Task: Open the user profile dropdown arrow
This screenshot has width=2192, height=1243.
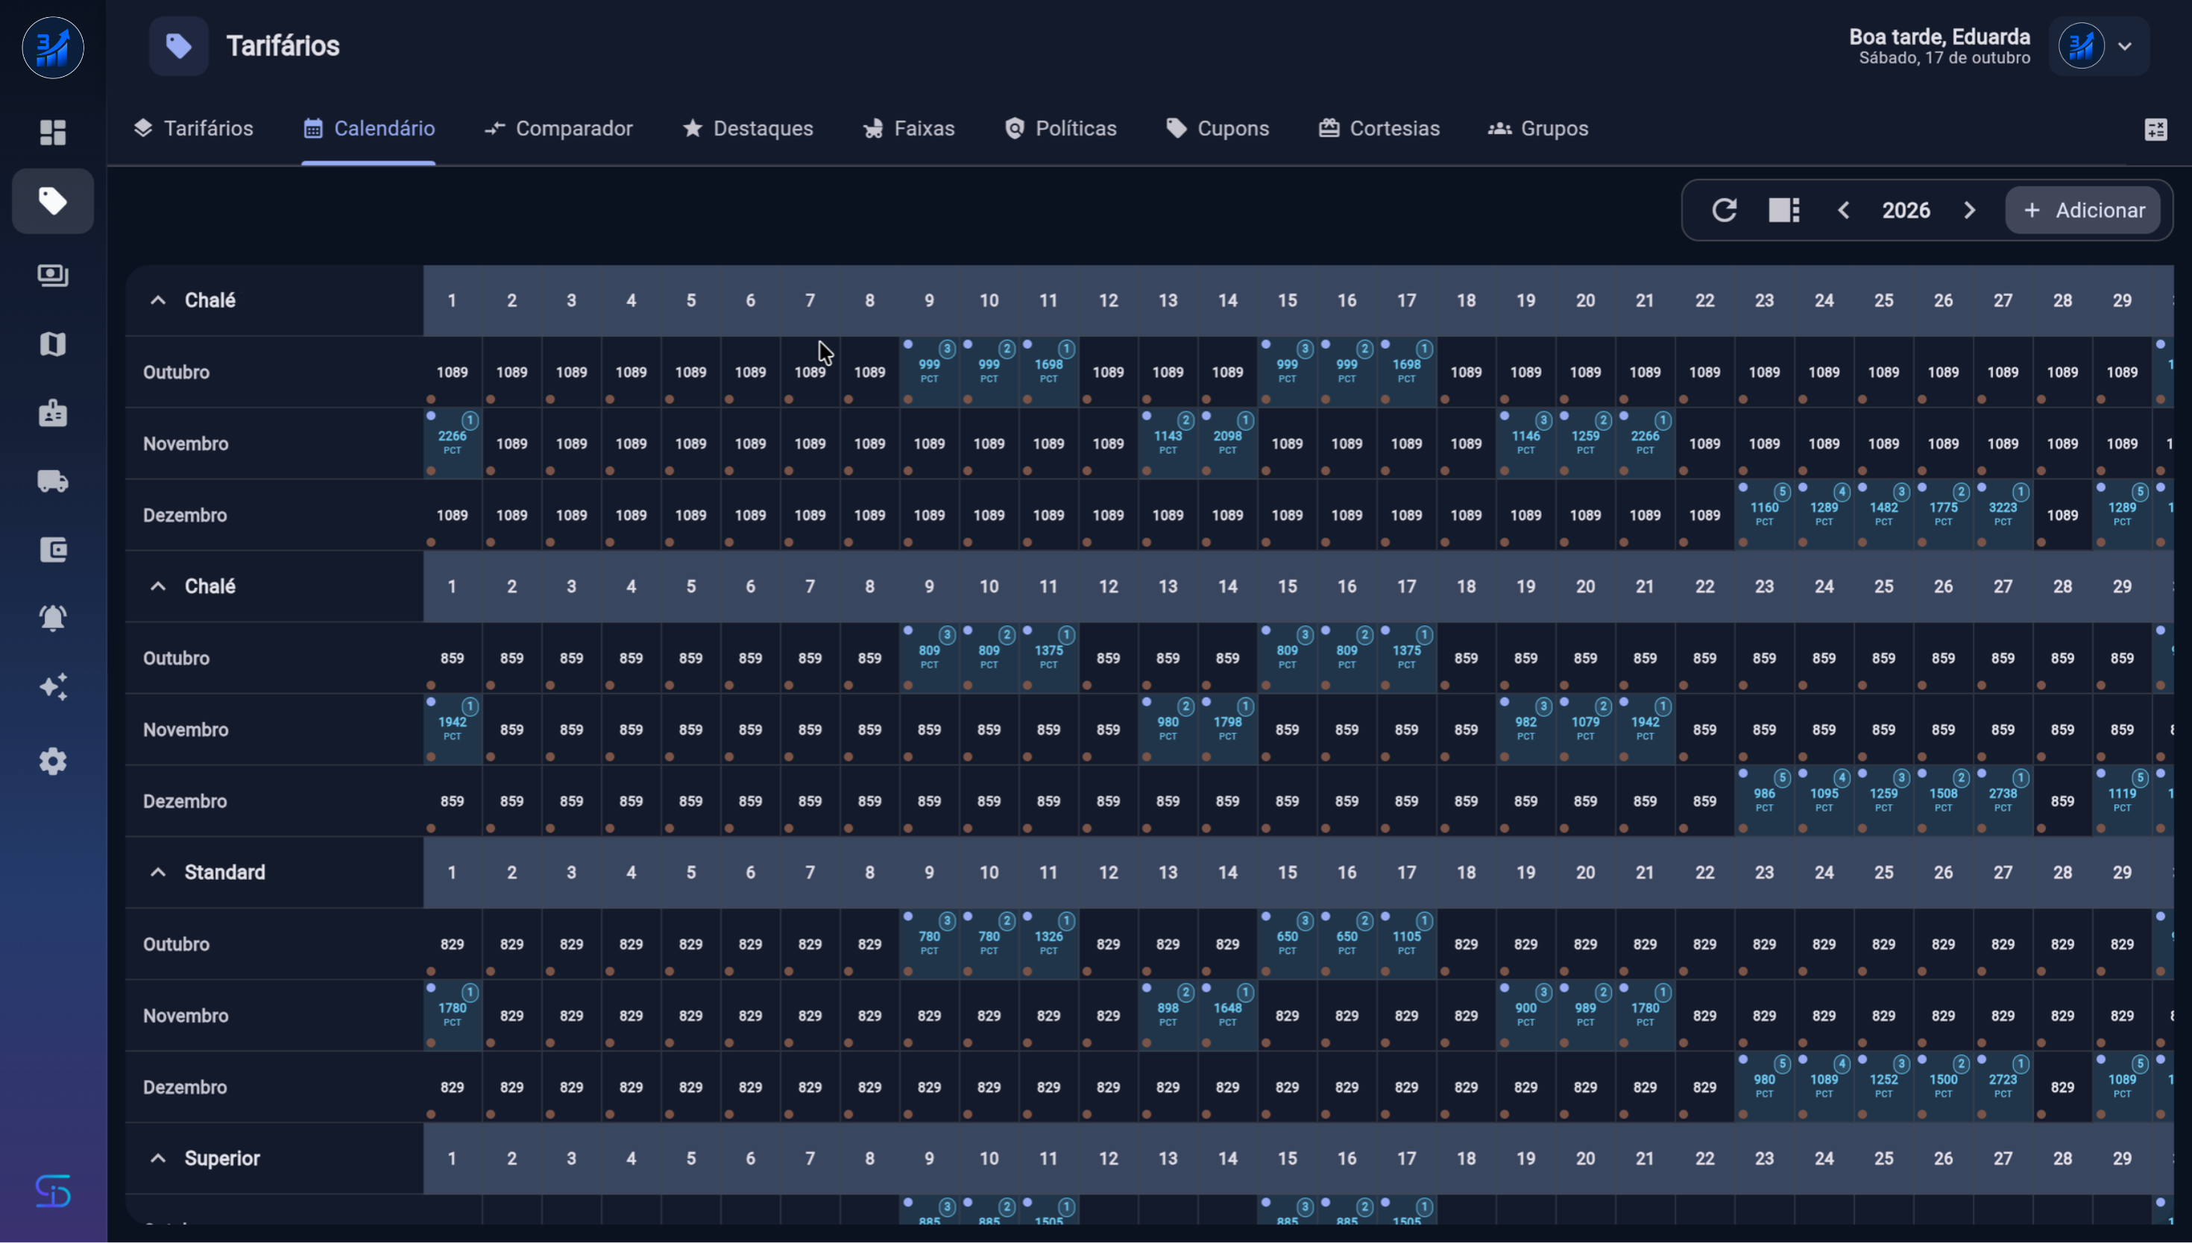Action: pos(2125,47)
